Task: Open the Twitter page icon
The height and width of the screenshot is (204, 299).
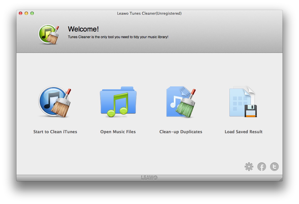Action: 274,167
